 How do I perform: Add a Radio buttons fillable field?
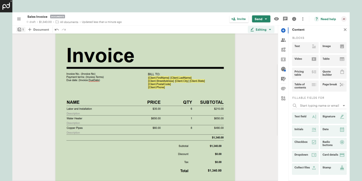[x=333, y=143]
